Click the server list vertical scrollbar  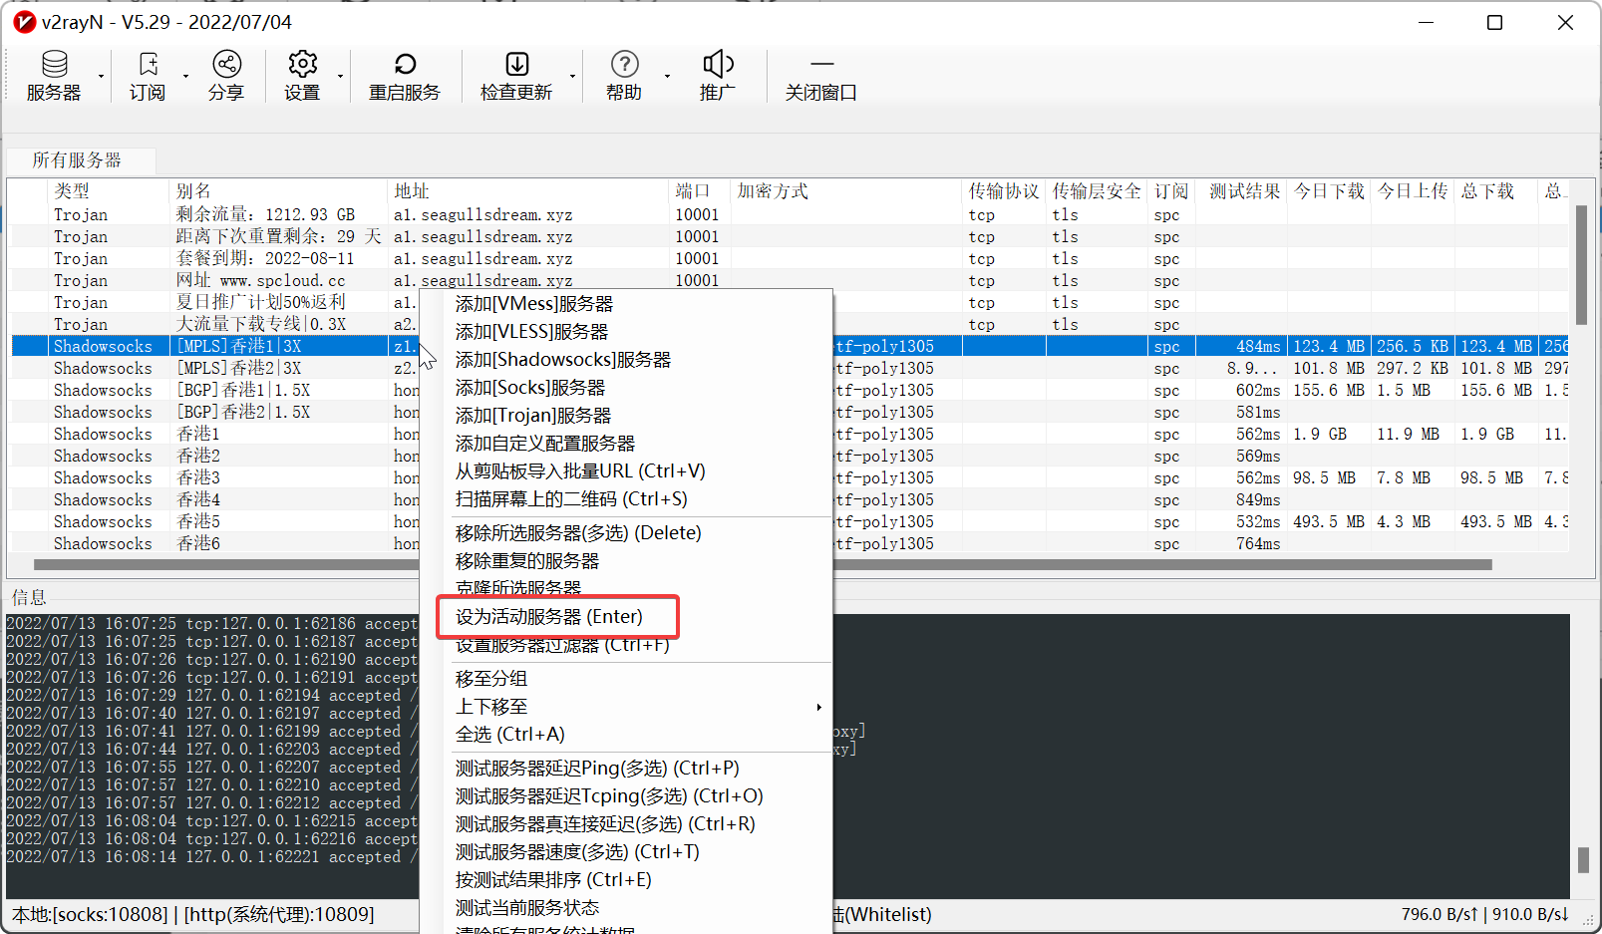pos(1581,265)
